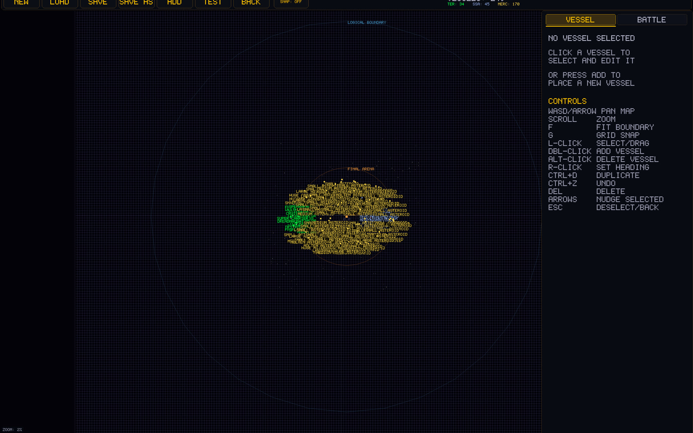The width and height of the screenshot is (693, 433).
Task: Click the LOGICAL BOUNDARY label on map
Action: coord(367,22)
